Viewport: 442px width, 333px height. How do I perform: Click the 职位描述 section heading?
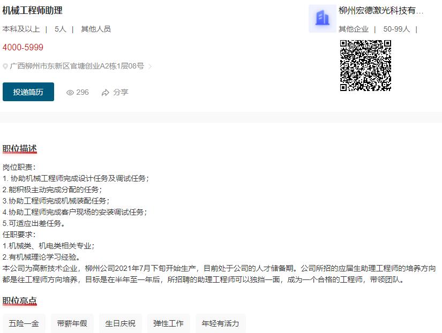pos(20,149)
